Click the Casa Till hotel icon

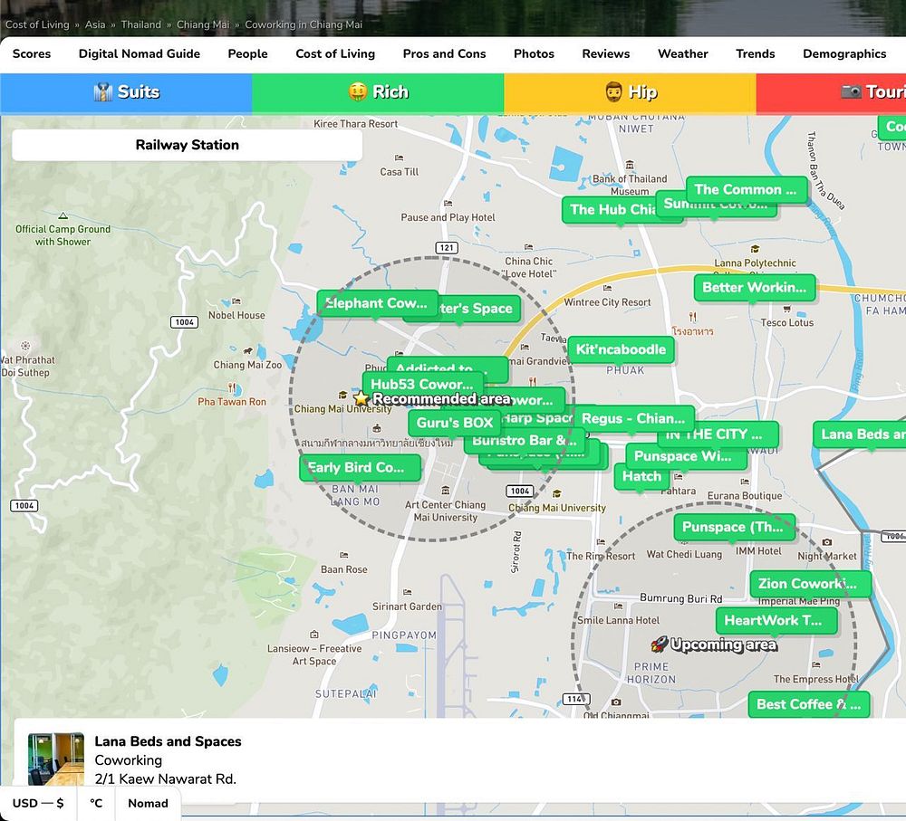coord(399,158)
